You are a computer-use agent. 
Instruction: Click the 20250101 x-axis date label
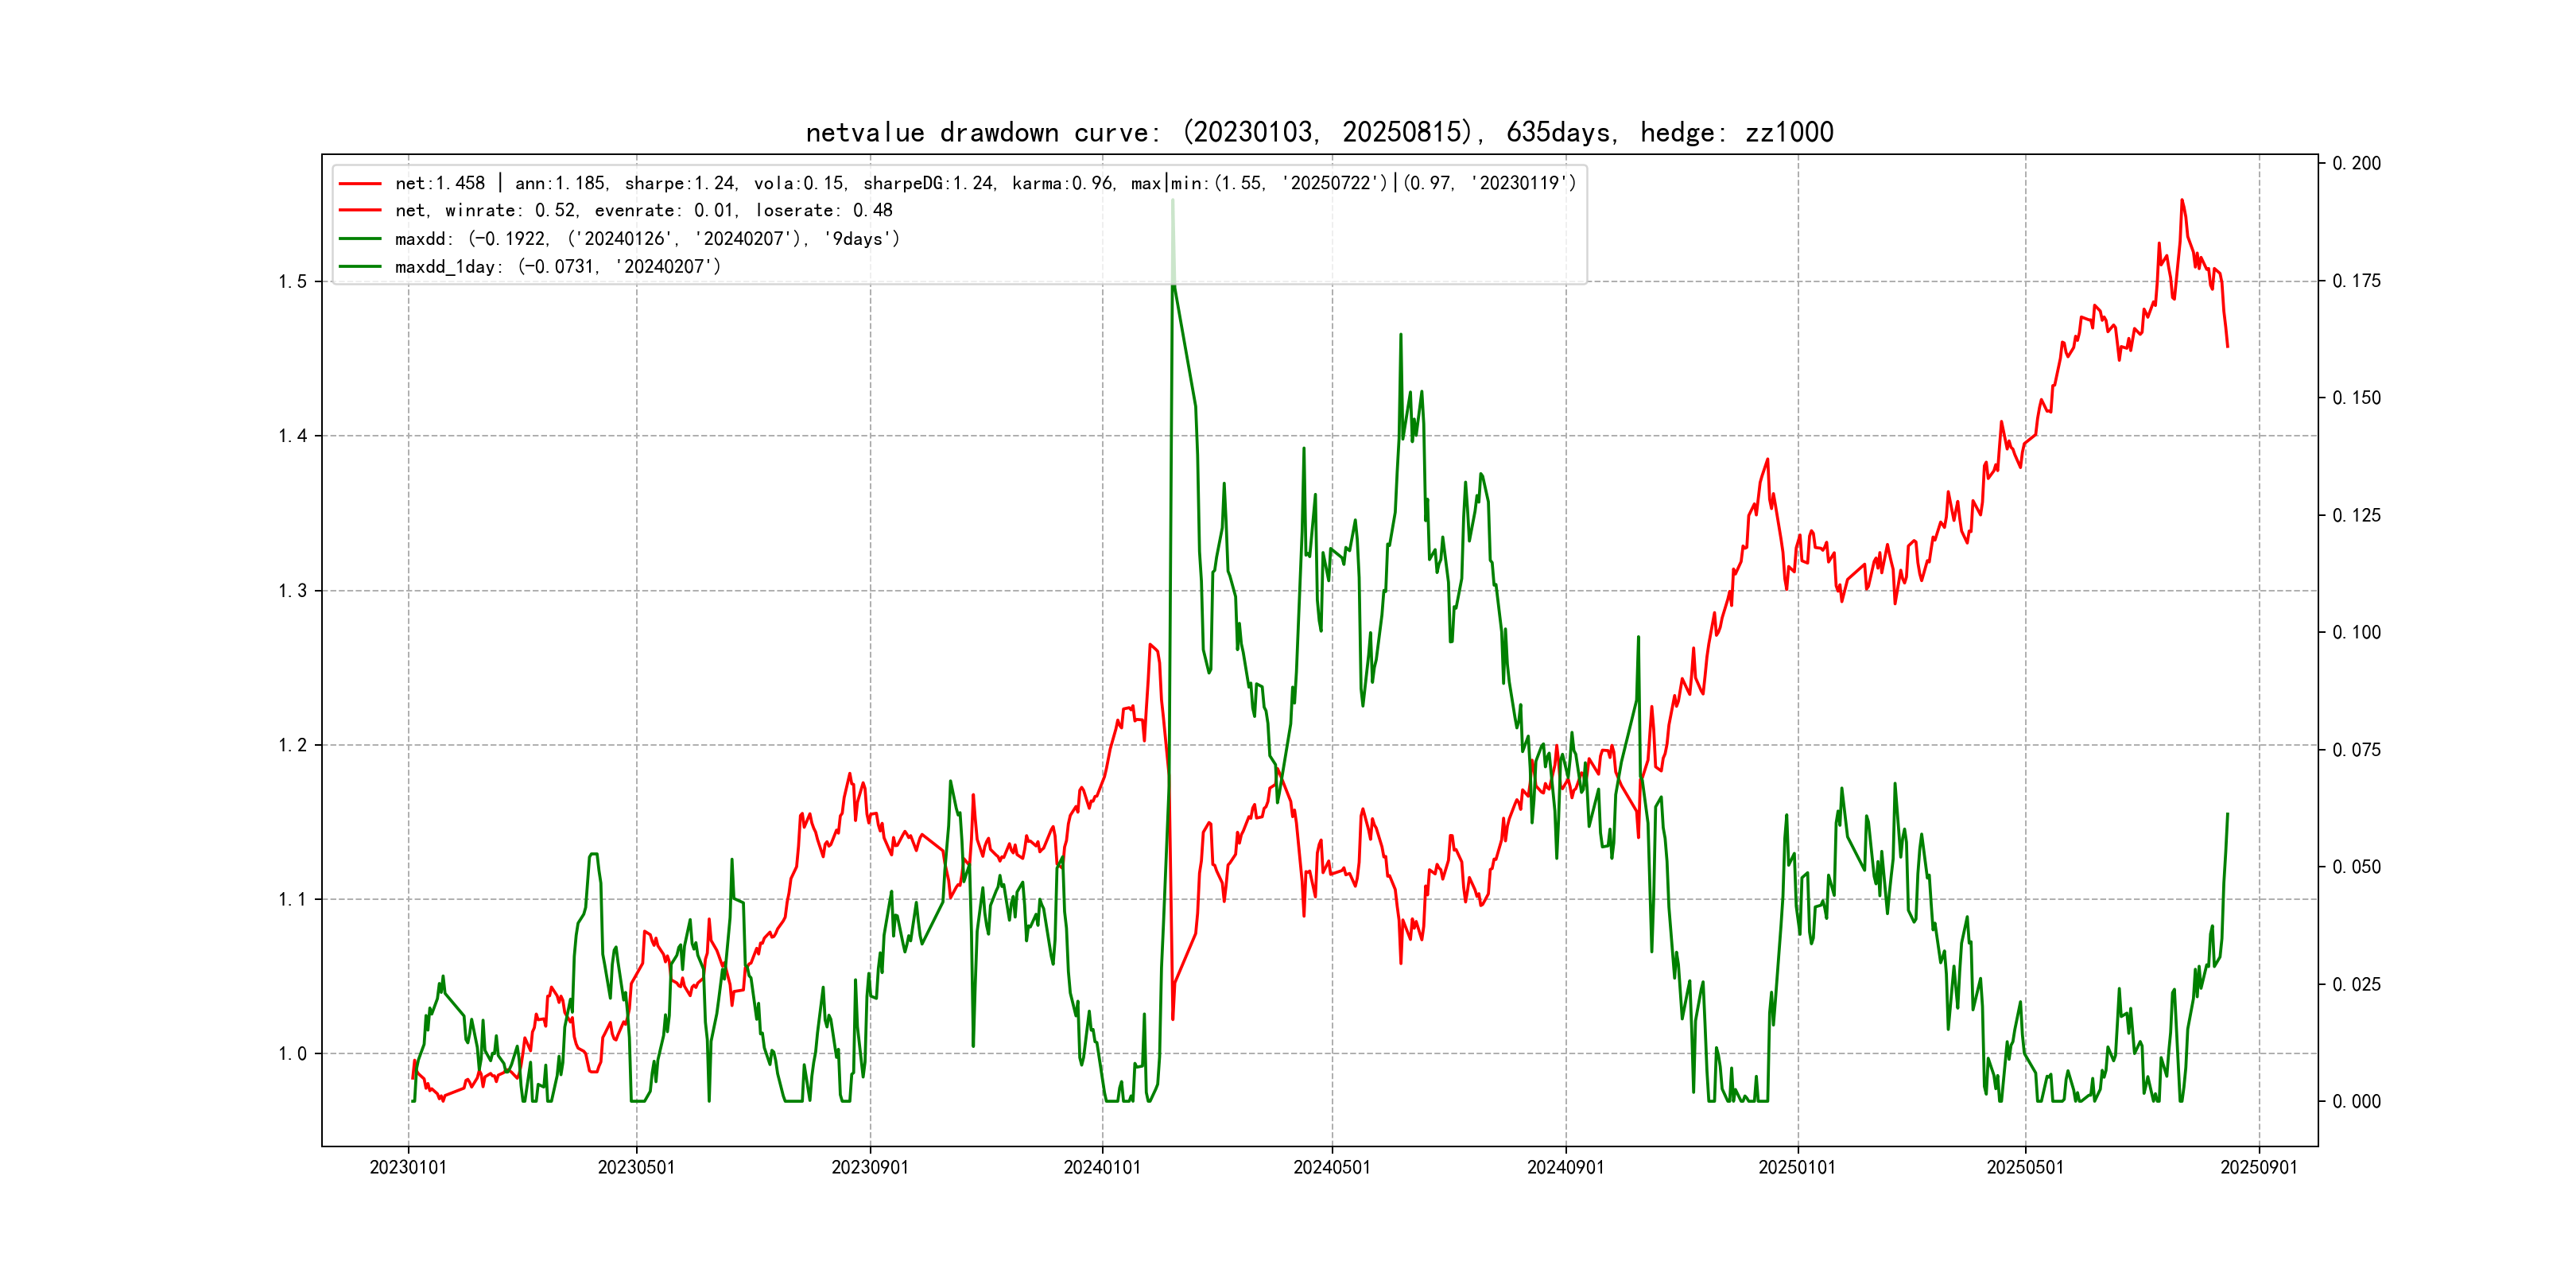tap(1797, 1167)
